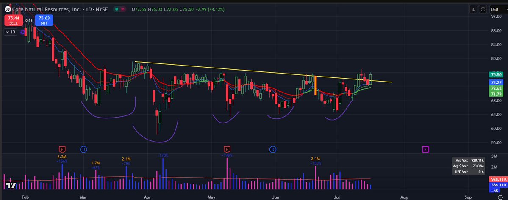Screen dimensions: 508x200
Task: Click the February earnings E marker
Action: tap(62, 149)
